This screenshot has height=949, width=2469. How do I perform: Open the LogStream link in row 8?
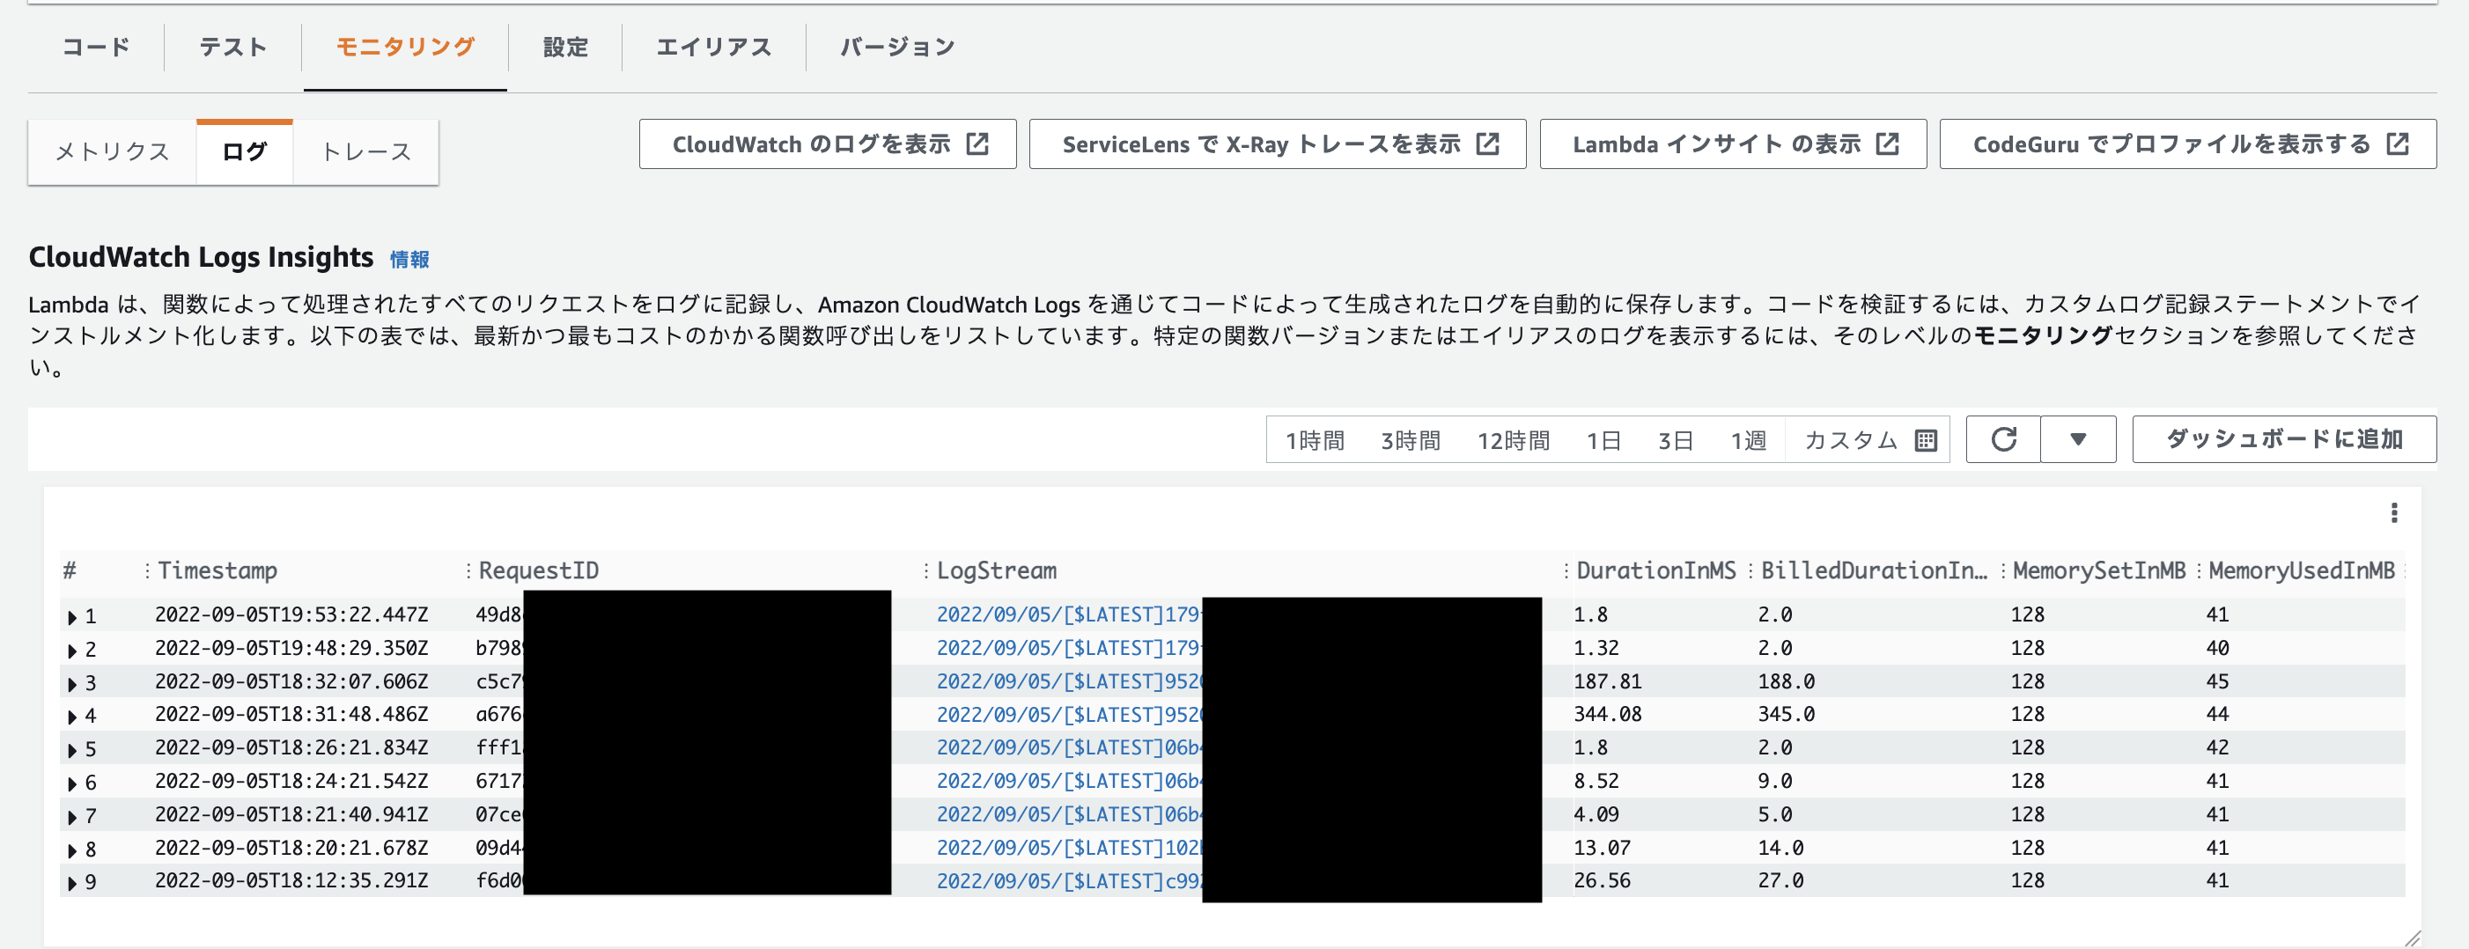pyautogui.click(x=1069, y=849)
